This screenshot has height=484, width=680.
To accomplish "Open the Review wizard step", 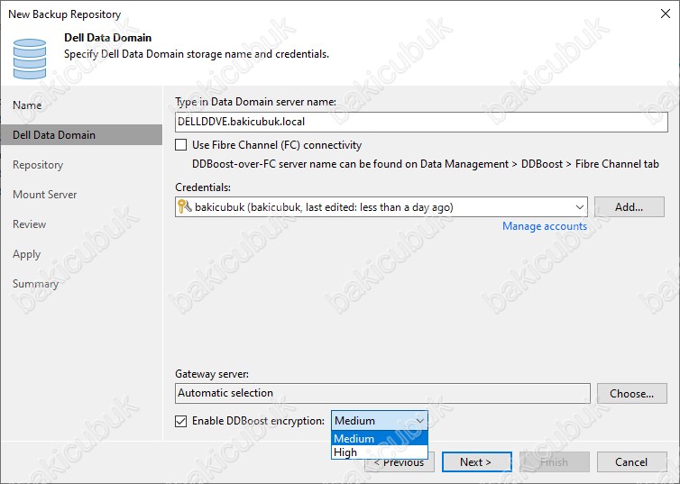I will point(30,224).
